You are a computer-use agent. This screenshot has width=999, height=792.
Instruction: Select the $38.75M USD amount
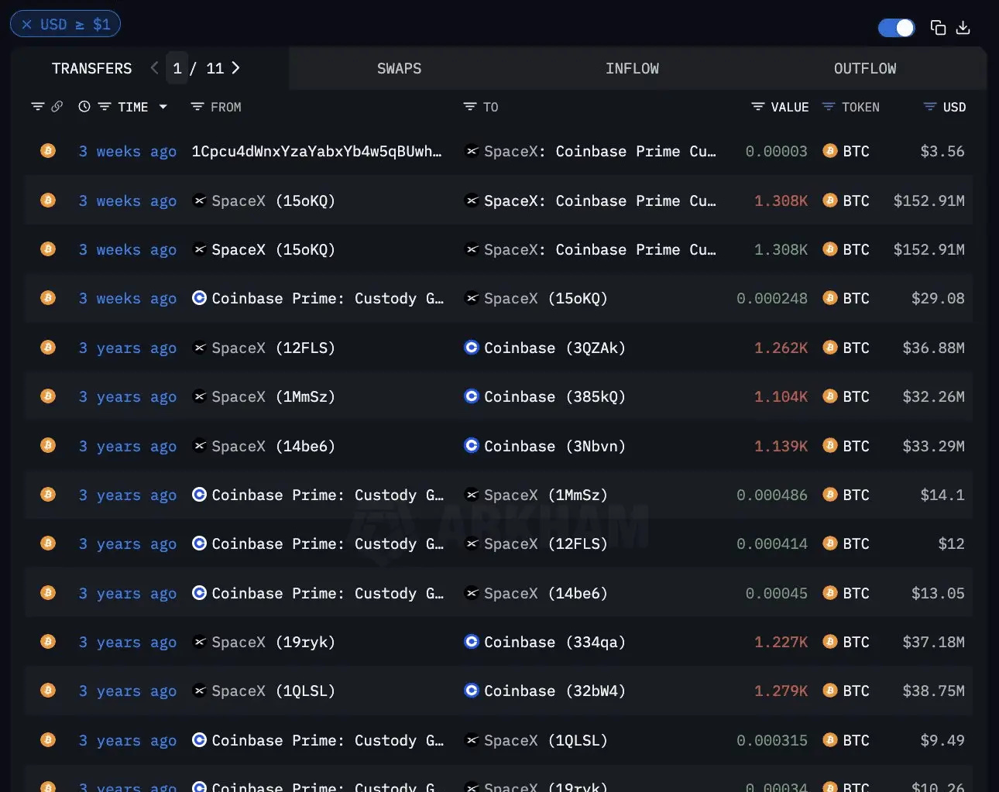pyautogui.click(x=933, y=691)
